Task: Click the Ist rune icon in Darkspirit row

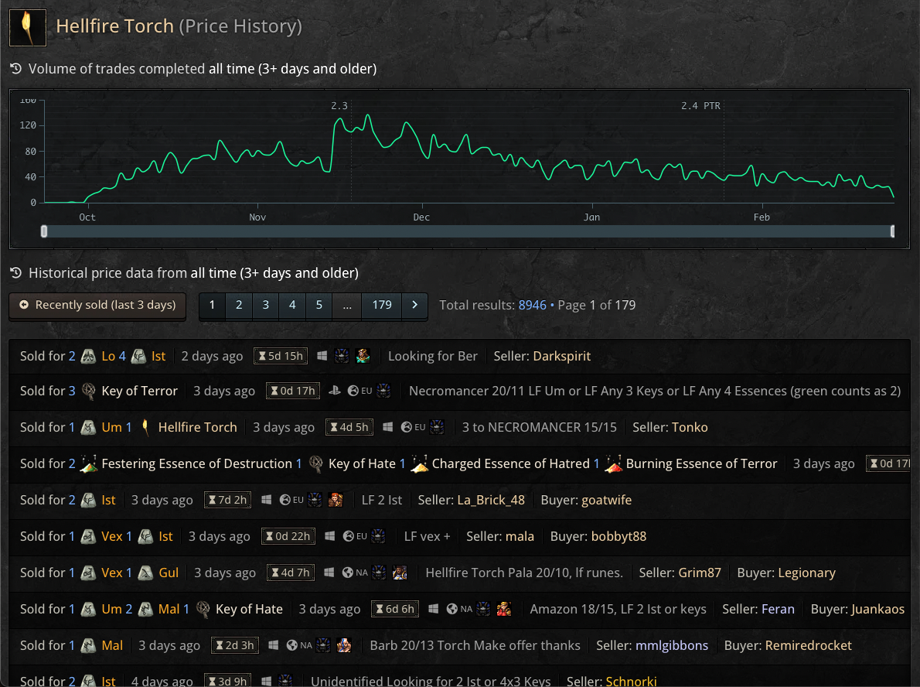Action: point(138,357)
